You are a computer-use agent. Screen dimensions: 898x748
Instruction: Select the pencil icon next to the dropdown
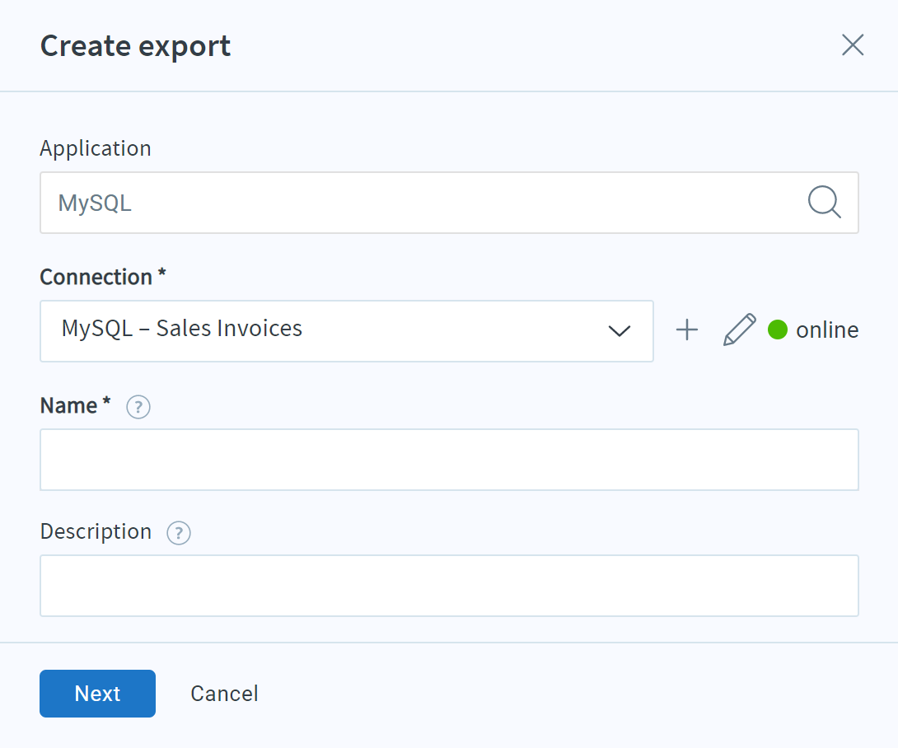click(739, 330)
